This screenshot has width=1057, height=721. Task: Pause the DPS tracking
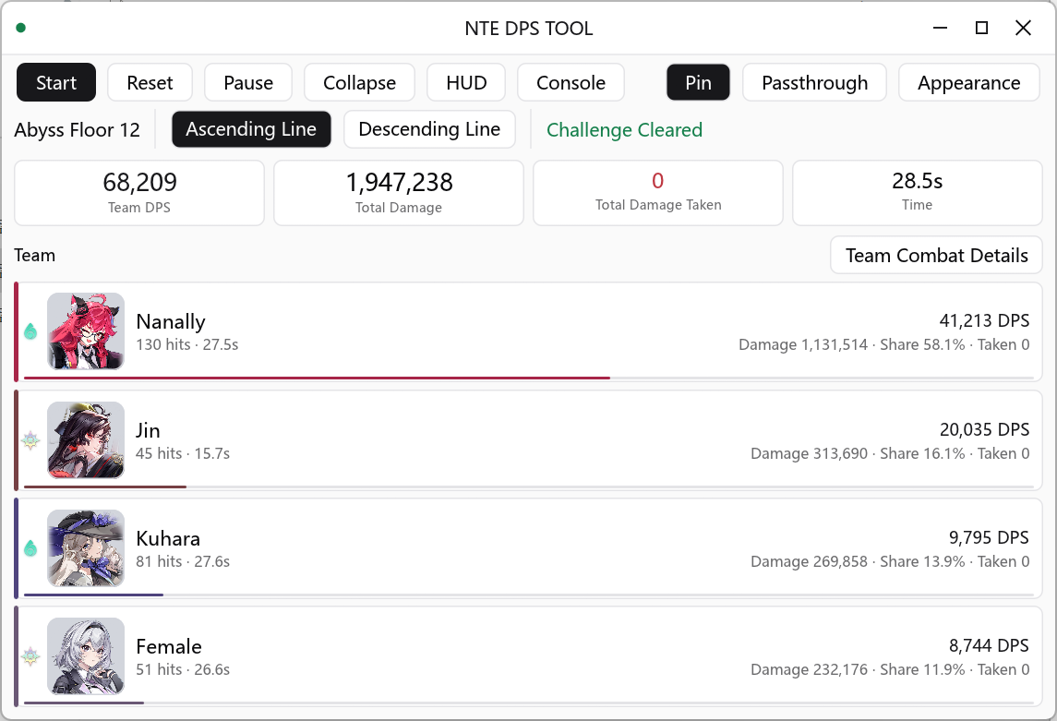(248, 82)
